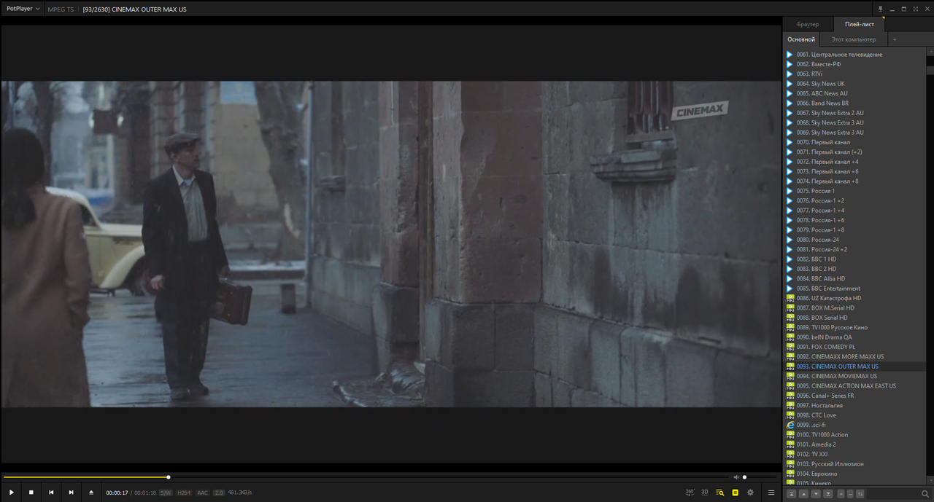Move playlist item down one
This screenshot has width=934, height=502.
[x=816, y=494]
